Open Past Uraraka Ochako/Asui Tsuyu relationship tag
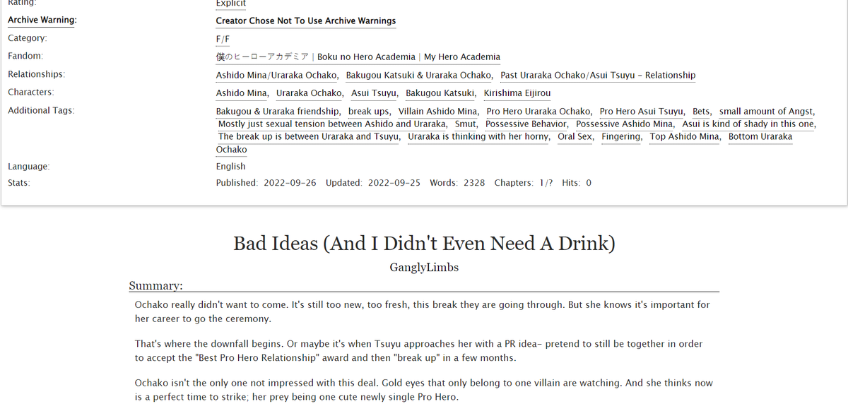The height and width of the screenshot is (416, 848). [598, 75]
